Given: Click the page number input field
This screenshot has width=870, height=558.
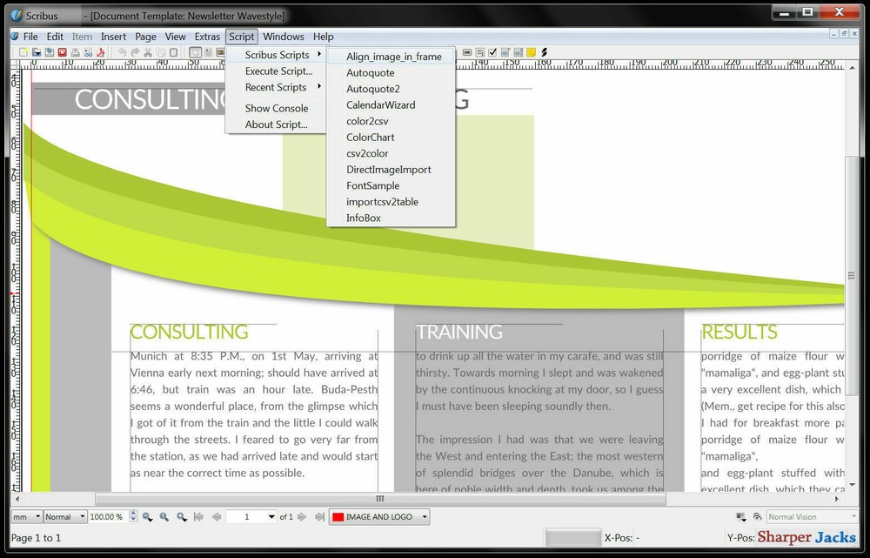Looking at the screenshot, I should point(246,515).
